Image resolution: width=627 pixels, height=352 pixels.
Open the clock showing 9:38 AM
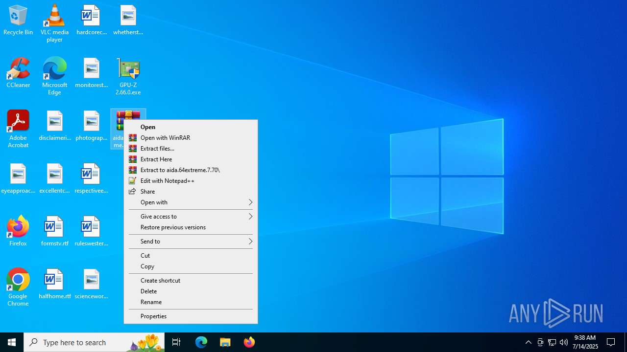585,342
